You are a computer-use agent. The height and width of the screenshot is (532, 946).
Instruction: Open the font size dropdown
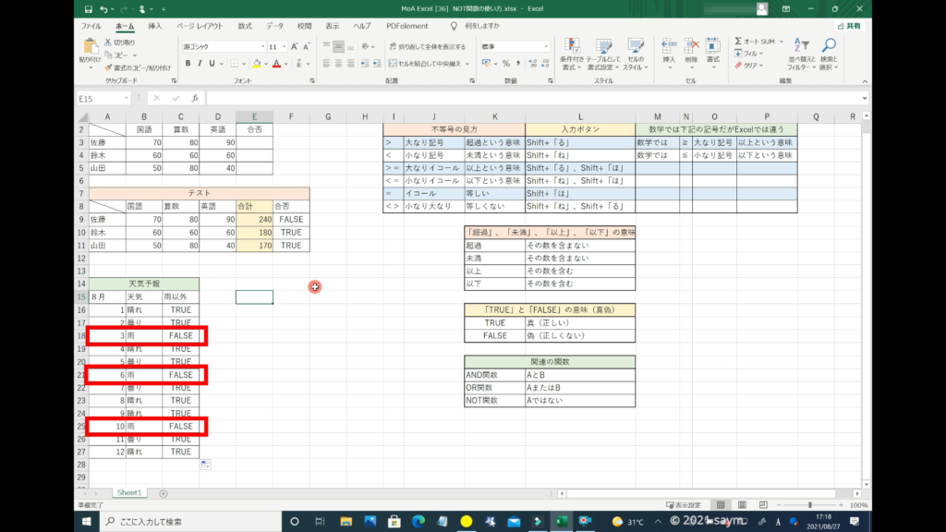tap(285, 46)
